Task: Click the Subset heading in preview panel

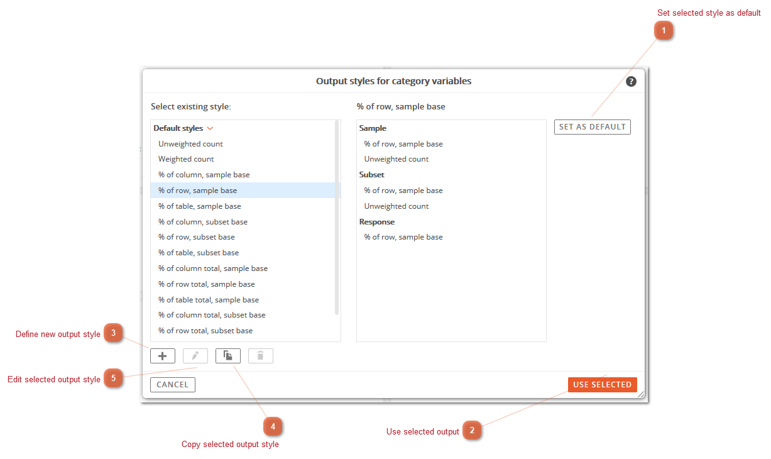Action: tap(371, 175)
